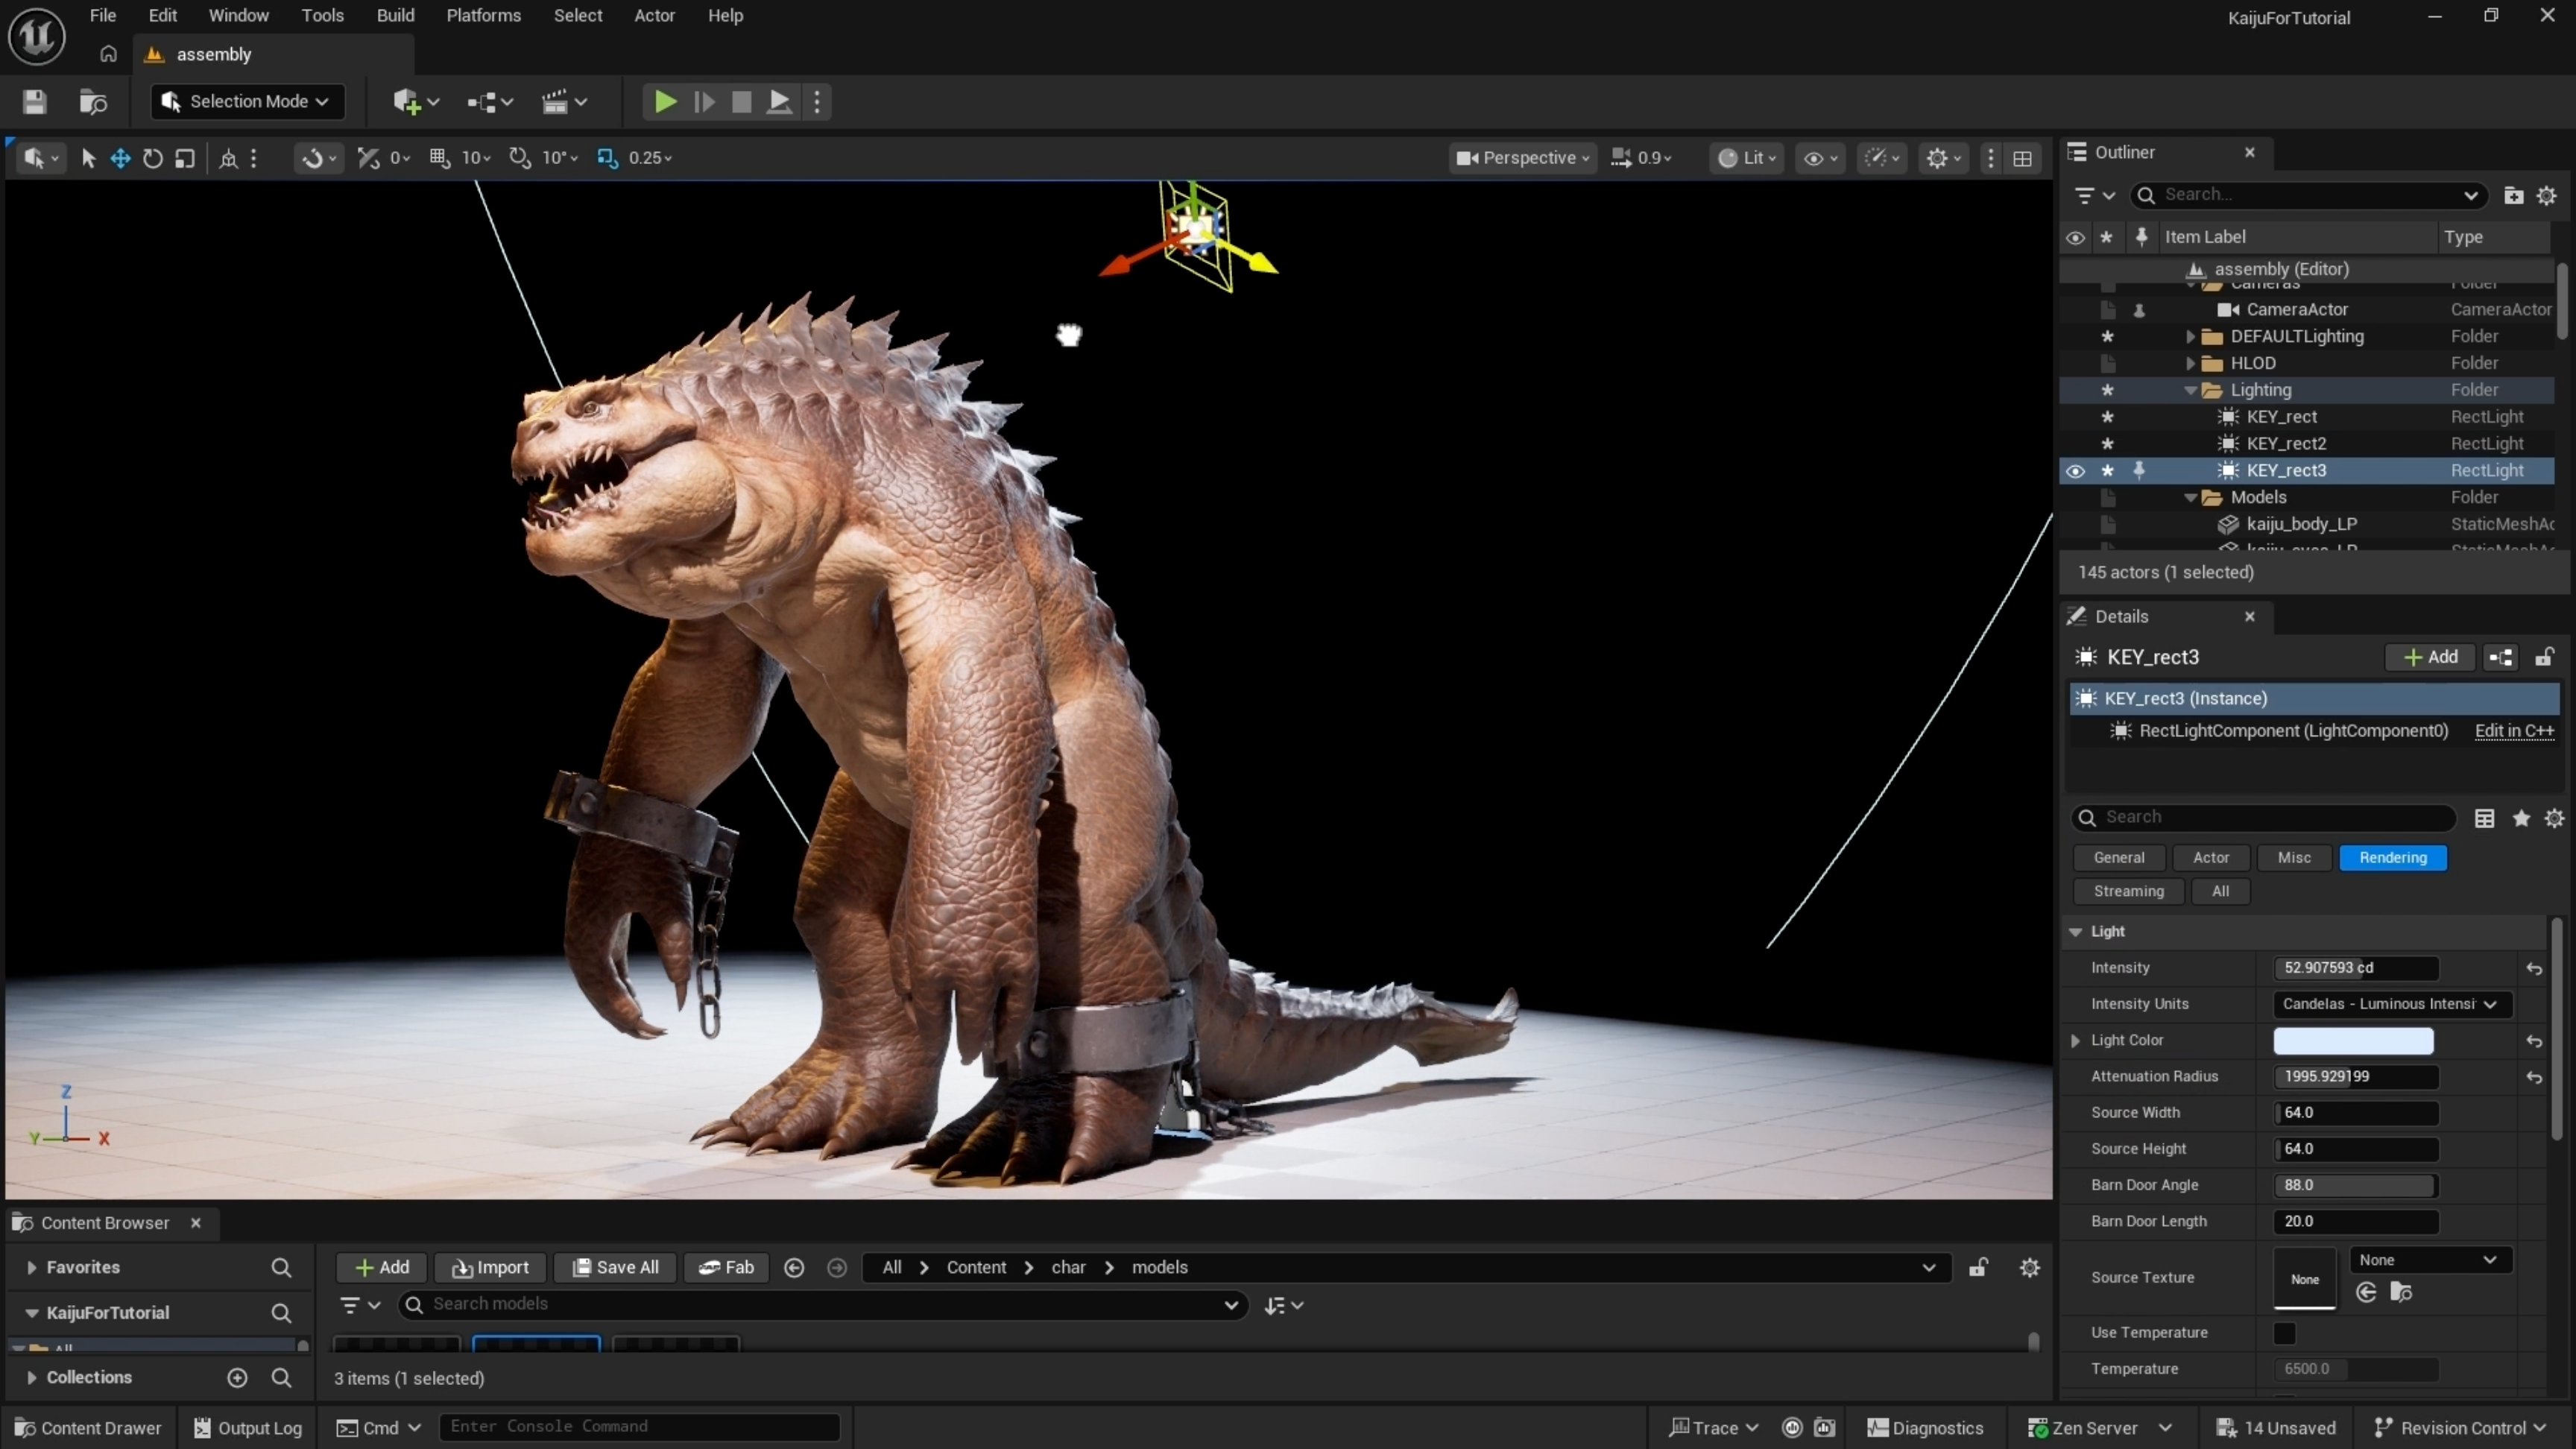2576x1449 pixels.
Task: Open the Tools menu
Action: click(322, 16)
